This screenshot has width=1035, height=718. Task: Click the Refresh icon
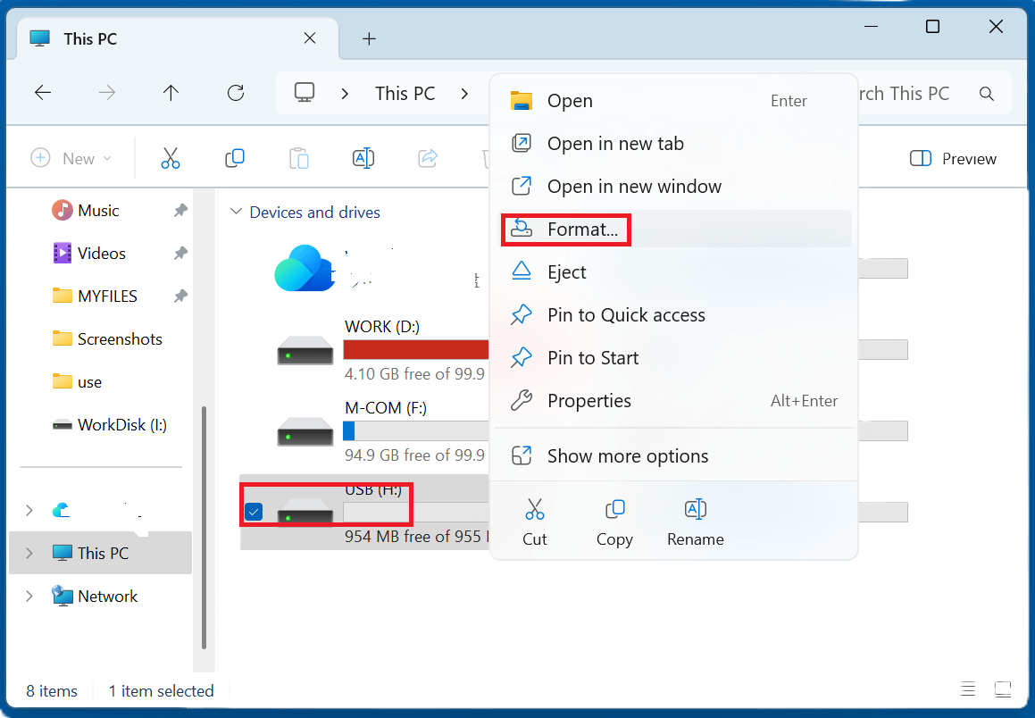[x=236, y=93]
